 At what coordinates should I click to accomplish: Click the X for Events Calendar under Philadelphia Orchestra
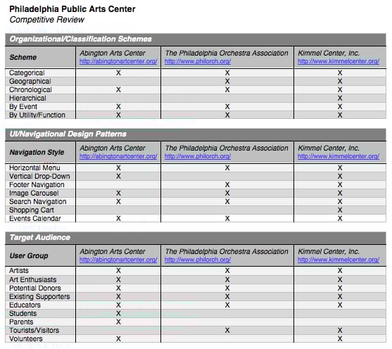(227, 219)
